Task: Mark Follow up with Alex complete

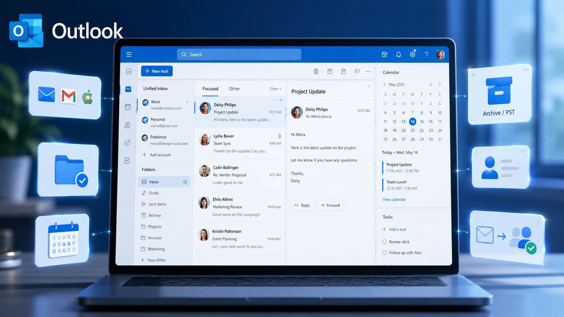Action: coord(384,252)
